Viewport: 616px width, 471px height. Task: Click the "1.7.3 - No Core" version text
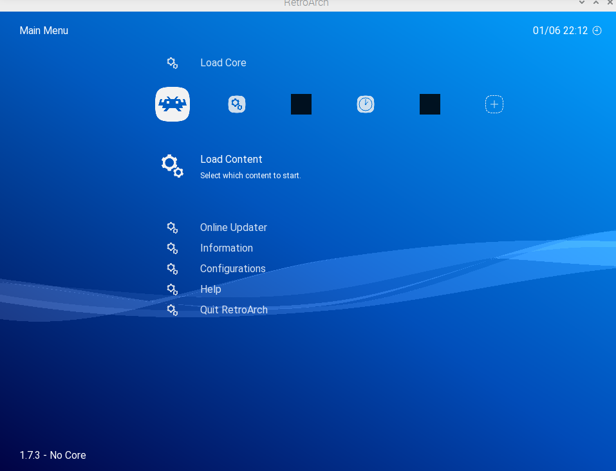tap(53, 456)
